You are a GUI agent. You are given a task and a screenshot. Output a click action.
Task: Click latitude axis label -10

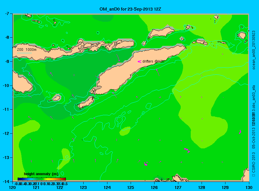tap(6, 86)
